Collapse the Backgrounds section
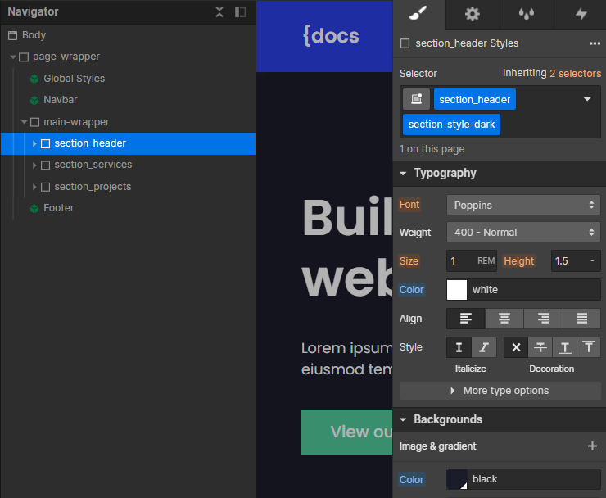This screenshot has height=498, width=606. coord(403,419)
